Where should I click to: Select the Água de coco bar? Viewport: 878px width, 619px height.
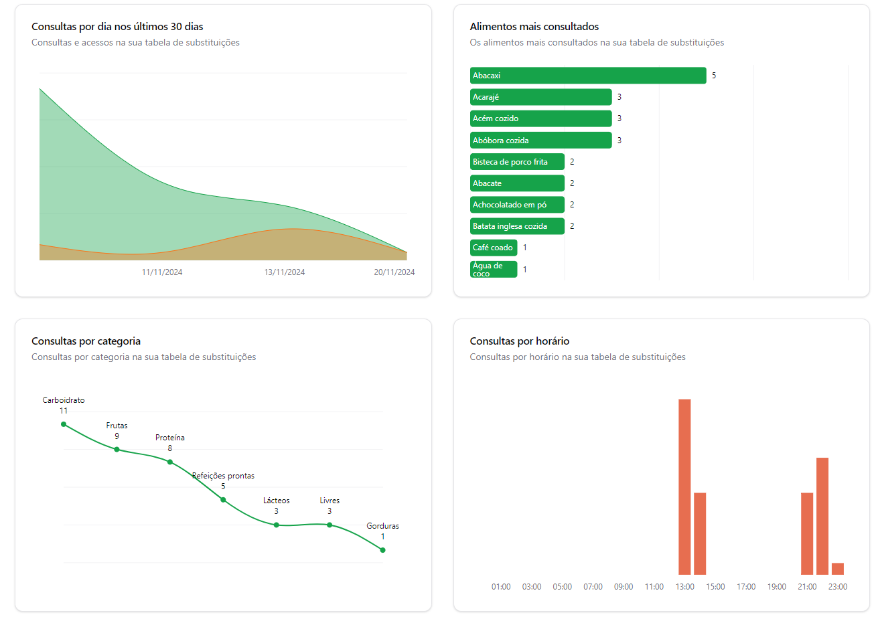click(x=494, y=269)
